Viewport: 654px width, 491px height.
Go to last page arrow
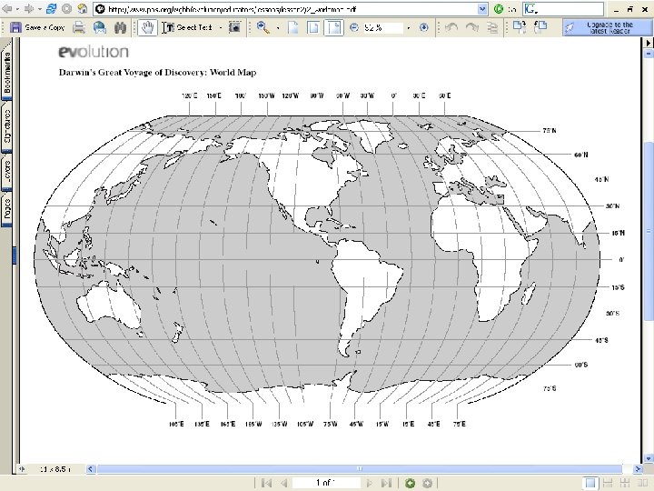click(x=387, y=483)
